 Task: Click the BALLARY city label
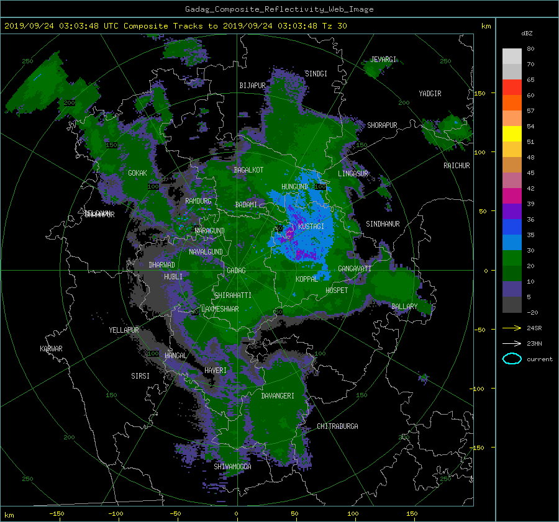pos(404,307)
